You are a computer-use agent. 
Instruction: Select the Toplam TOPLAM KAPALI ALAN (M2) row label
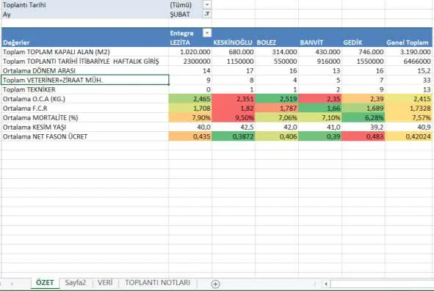click(85, 52)
